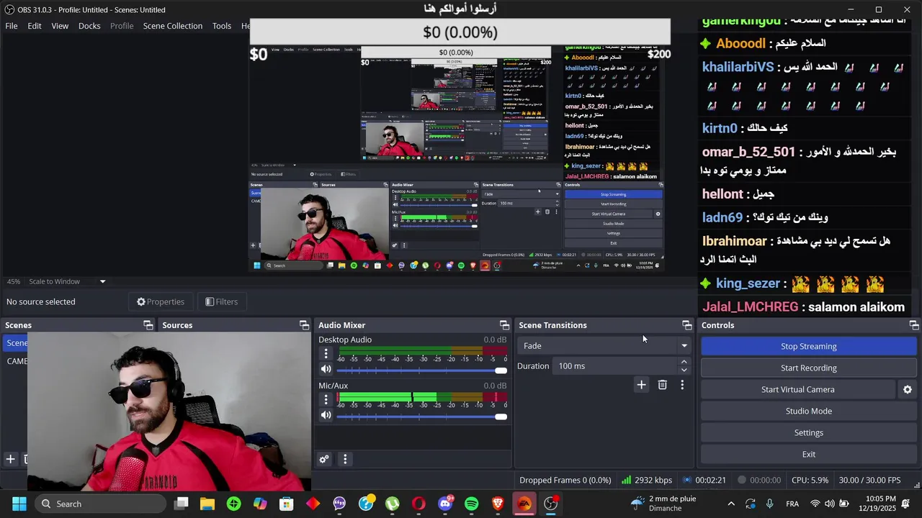Screen dimensions: 922x518
Task: Mute the Mic/Aux speaker icon
Action: (x=326, y=415)
